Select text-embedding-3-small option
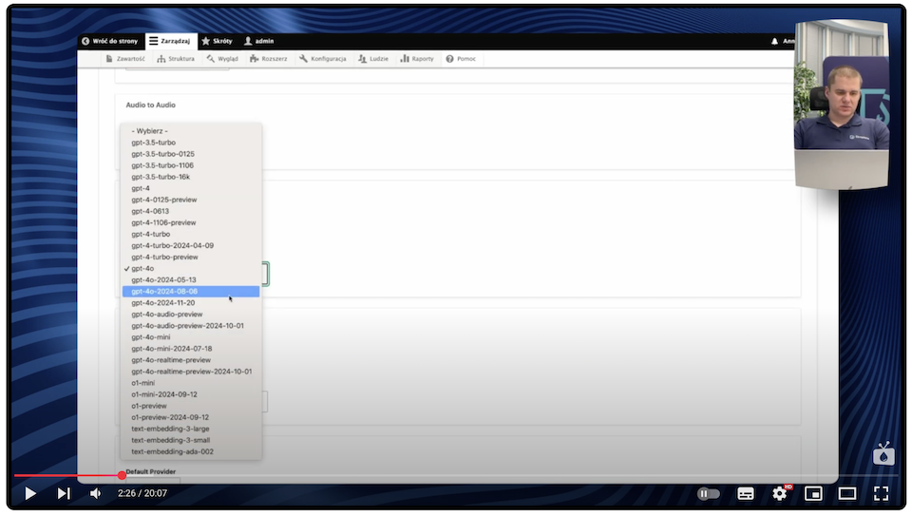Image resolution: width=912 pixels, height=516 pixels. (191, 440)
